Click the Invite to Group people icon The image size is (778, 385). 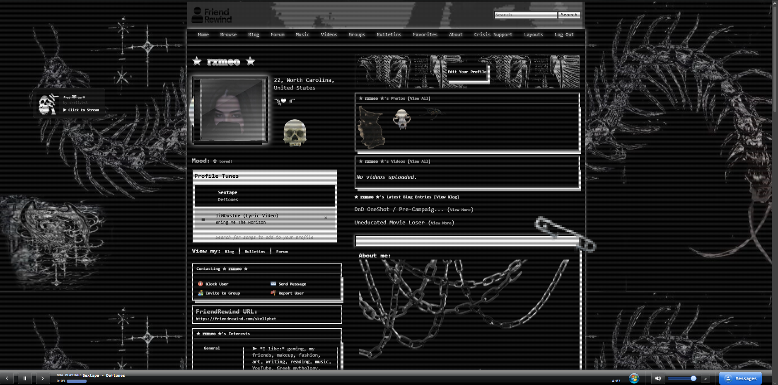[201, 293]
